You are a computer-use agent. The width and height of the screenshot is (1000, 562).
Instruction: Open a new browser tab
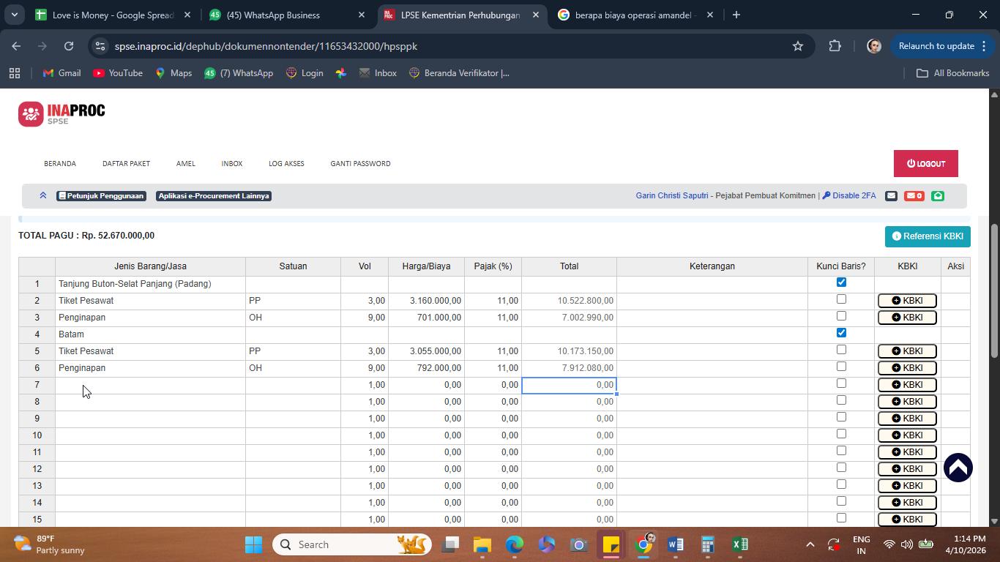(736, 15)
